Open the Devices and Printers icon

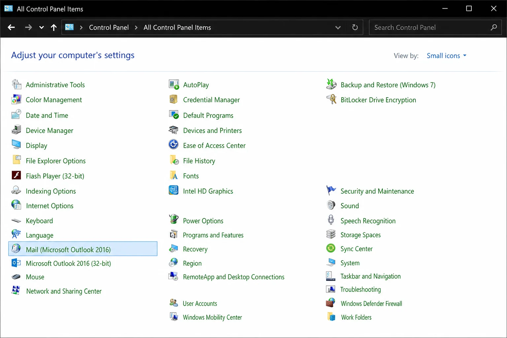174,130
